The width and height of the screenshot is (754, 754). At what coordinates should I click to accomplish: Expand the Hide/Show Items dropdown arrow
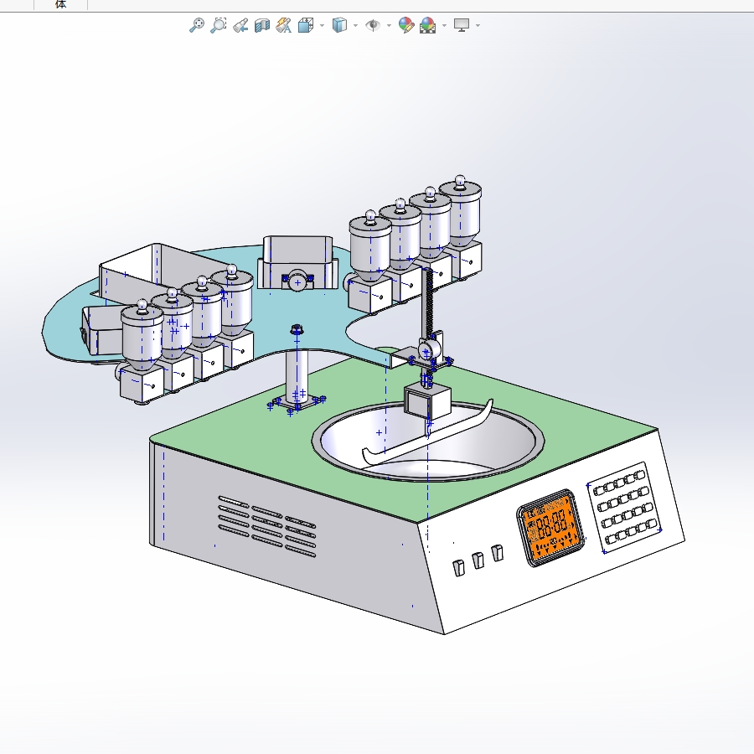[389, 25]
